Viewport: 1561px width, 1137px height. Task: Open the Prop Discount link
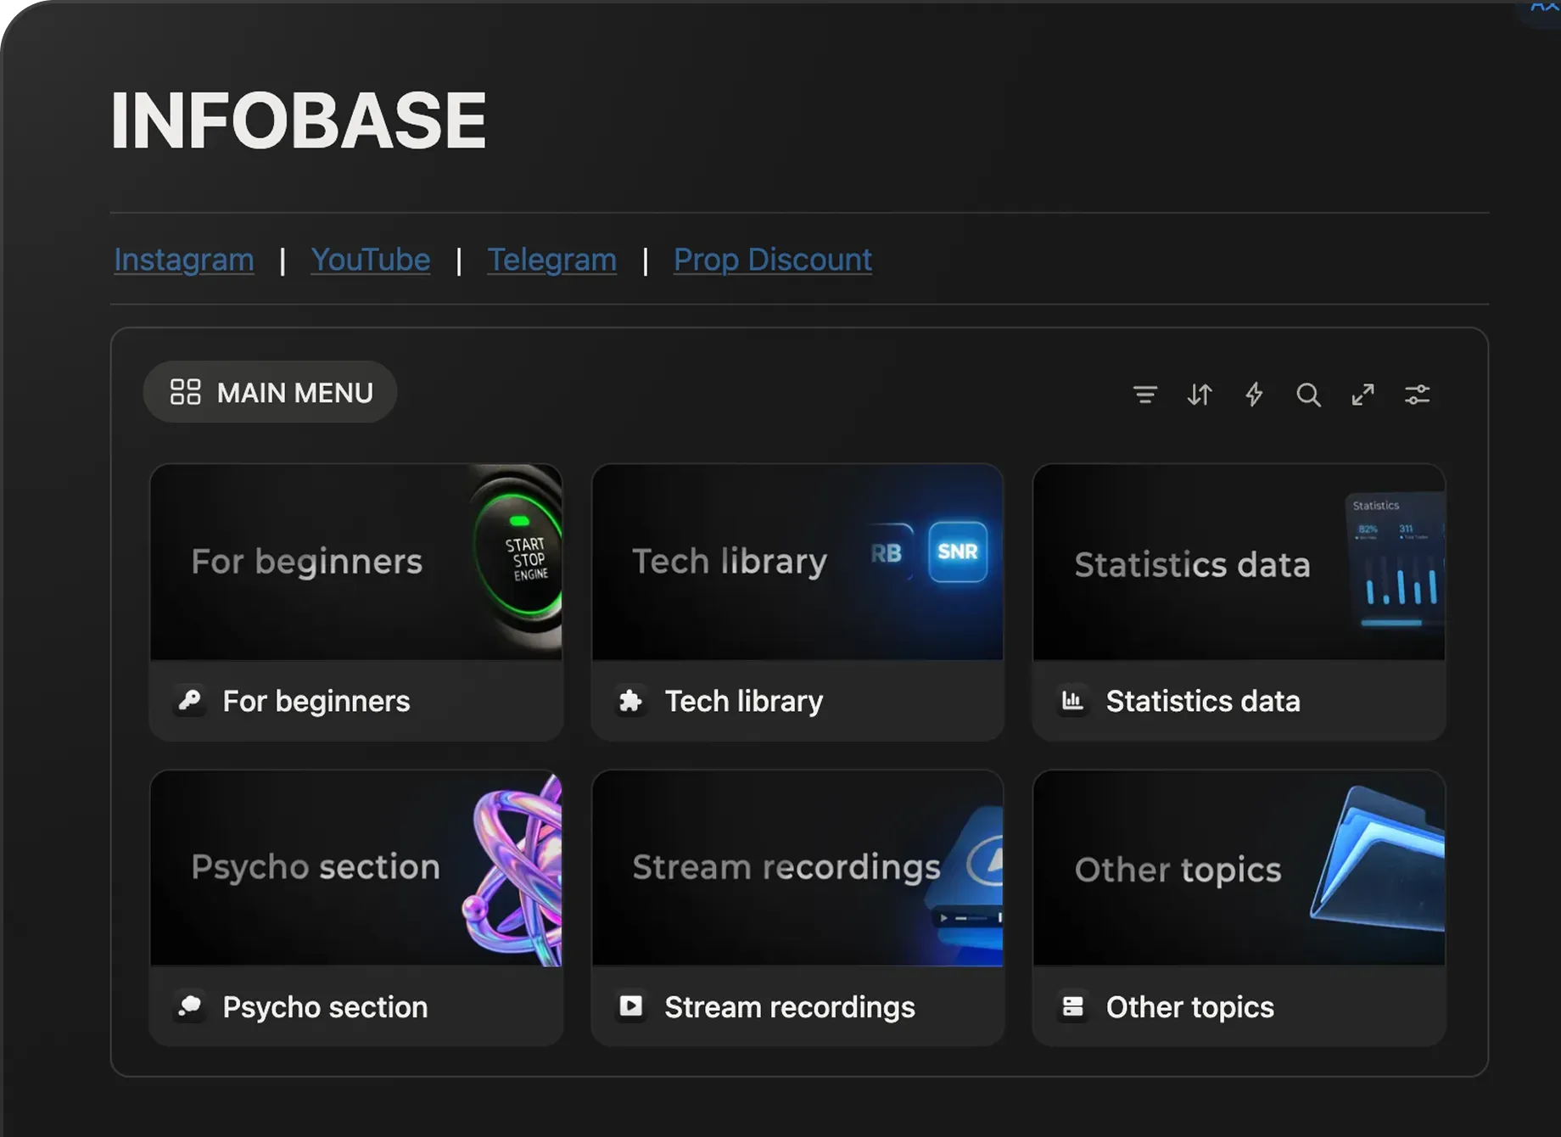pyautogui.click(x=772, y=260)
